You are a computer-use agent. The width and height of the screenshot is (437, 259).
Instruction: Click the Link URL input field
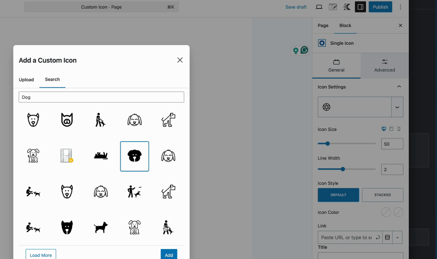(346, 237)
